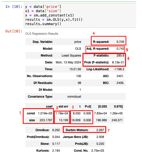Click inside the code cell on results.summary()
The width and height of the screenshot is (142, 158).
tap(43, 24)
